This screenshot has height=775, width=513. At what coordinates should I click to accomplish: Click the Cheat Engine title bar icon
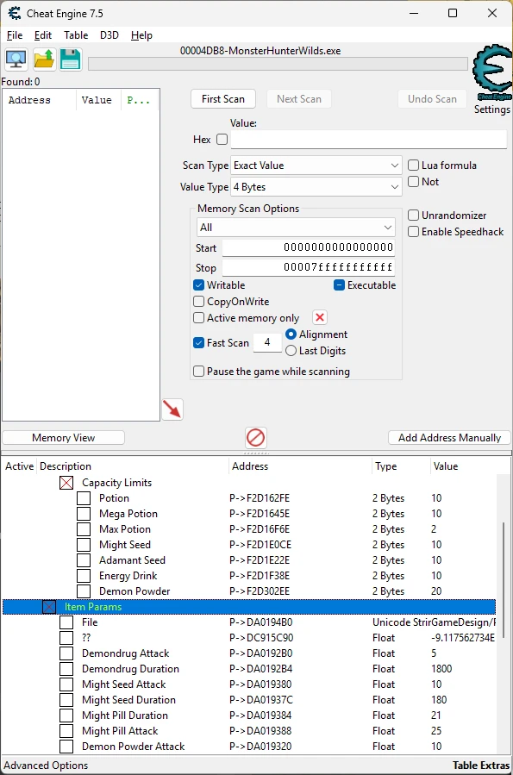click(15, 13)
